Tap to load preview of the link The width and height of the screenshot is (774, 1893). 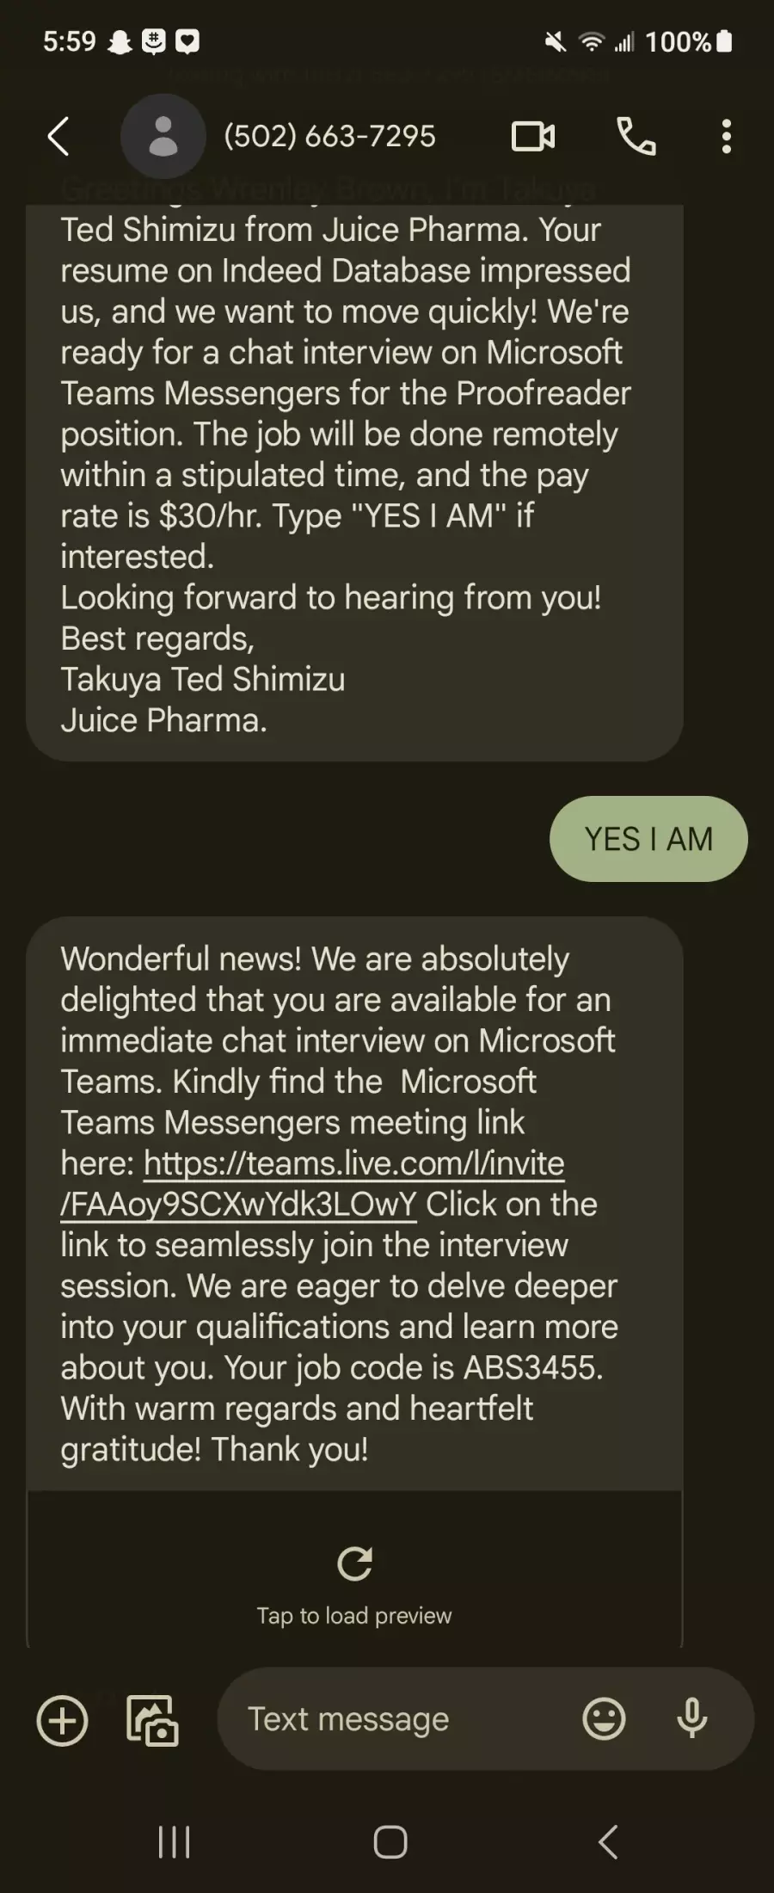click(x=354, y=1616)
